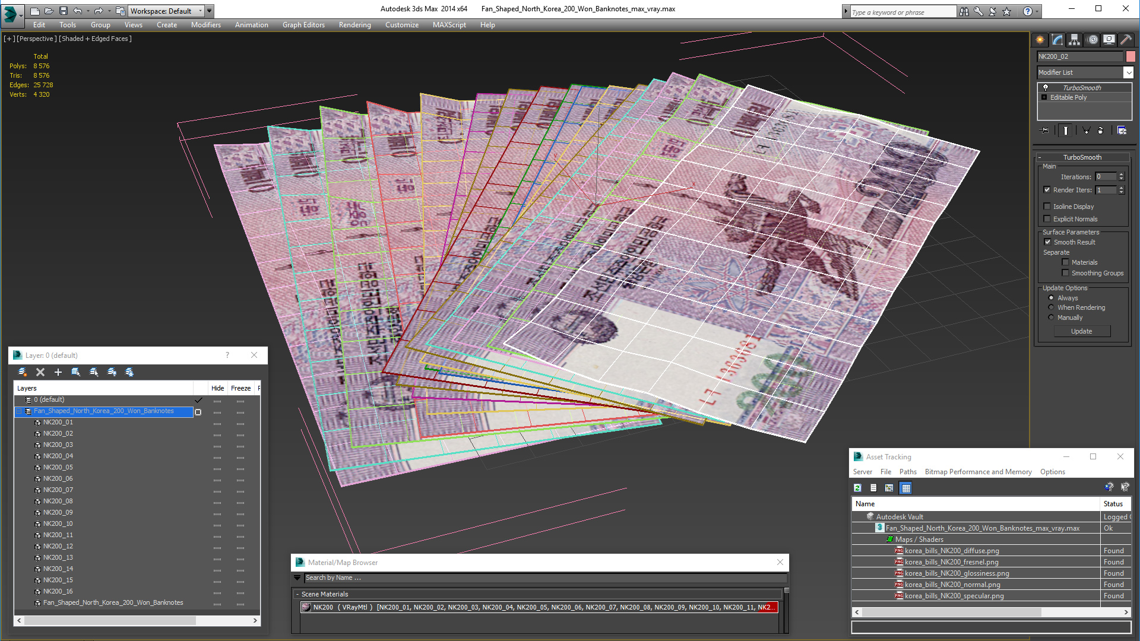Open the Modifiers menu

coord(205,25)
